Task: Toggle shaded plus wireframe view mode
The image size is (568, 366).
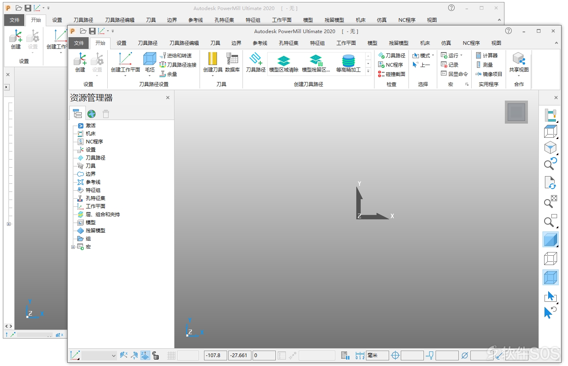Action: pyautogui.click(x=550, y=278)
